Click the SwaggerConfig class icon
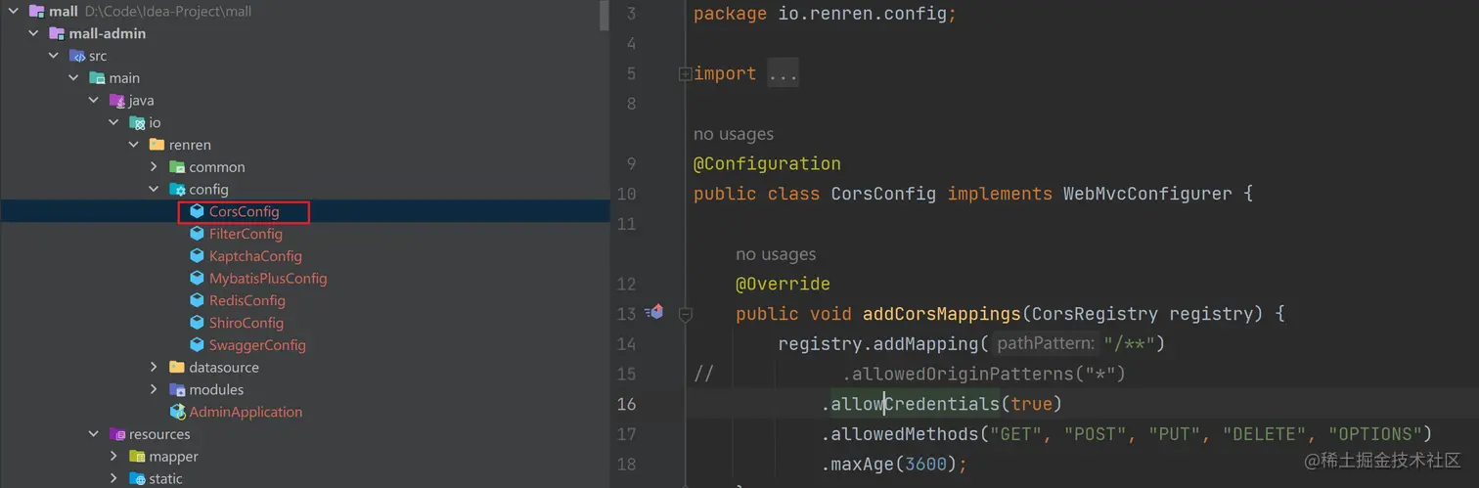The width and height of the screenshot is (1479, 488). point(197,345)
